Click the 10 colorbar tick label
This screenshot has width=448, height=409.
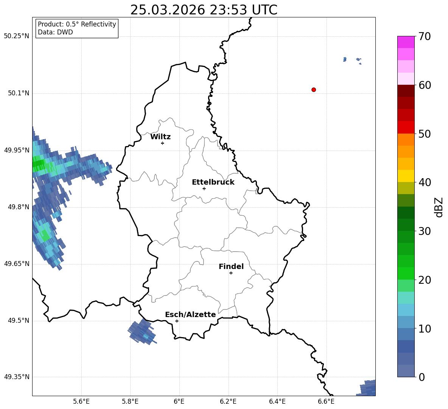424,328
